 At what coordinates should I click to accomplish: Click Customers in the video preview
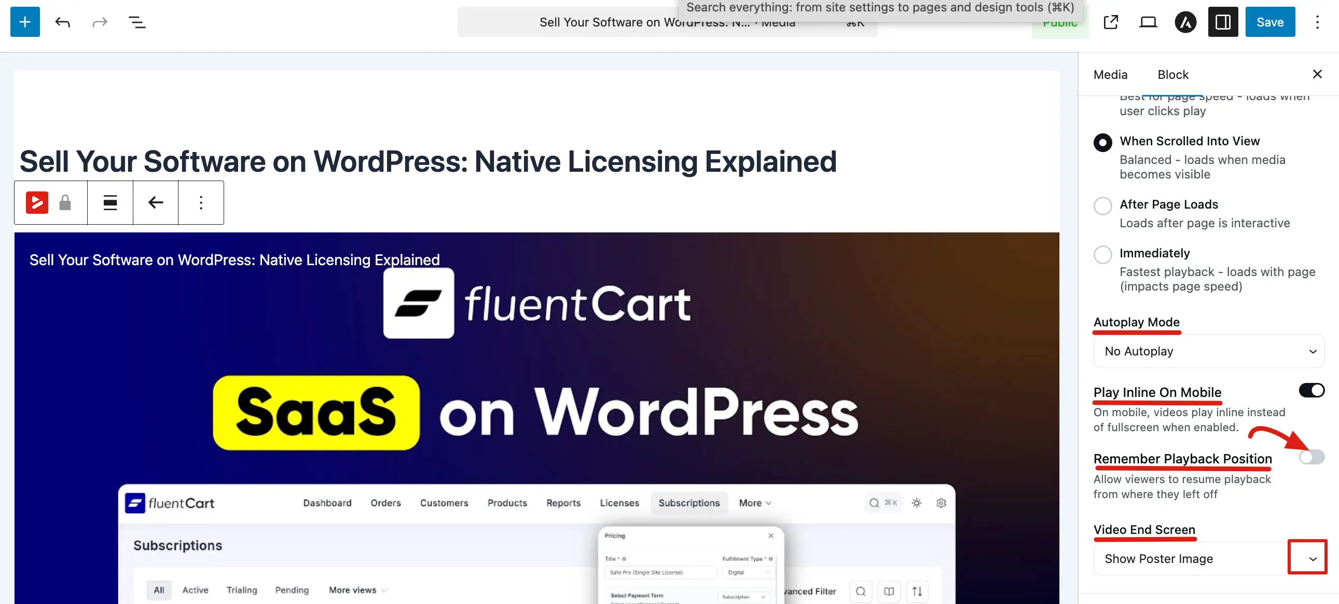pyautogui.click(x=444, y=503)
